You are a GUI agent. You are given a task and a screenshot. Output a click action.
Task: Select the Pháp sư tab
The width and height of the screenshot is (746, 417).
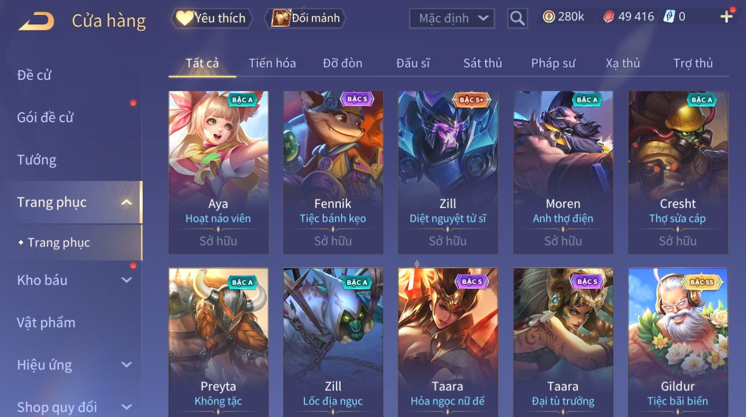pos(553,63)
